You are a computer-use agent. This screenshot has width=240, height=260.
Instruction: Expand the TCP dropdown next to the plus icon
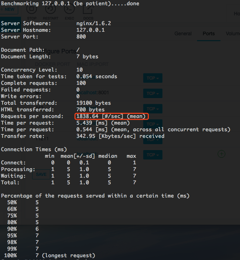[x=153, y=155]
